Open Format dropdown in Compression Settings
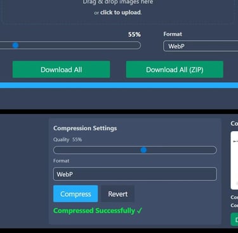The width and height of the screenshot is (238, 233). click(135, 174)
